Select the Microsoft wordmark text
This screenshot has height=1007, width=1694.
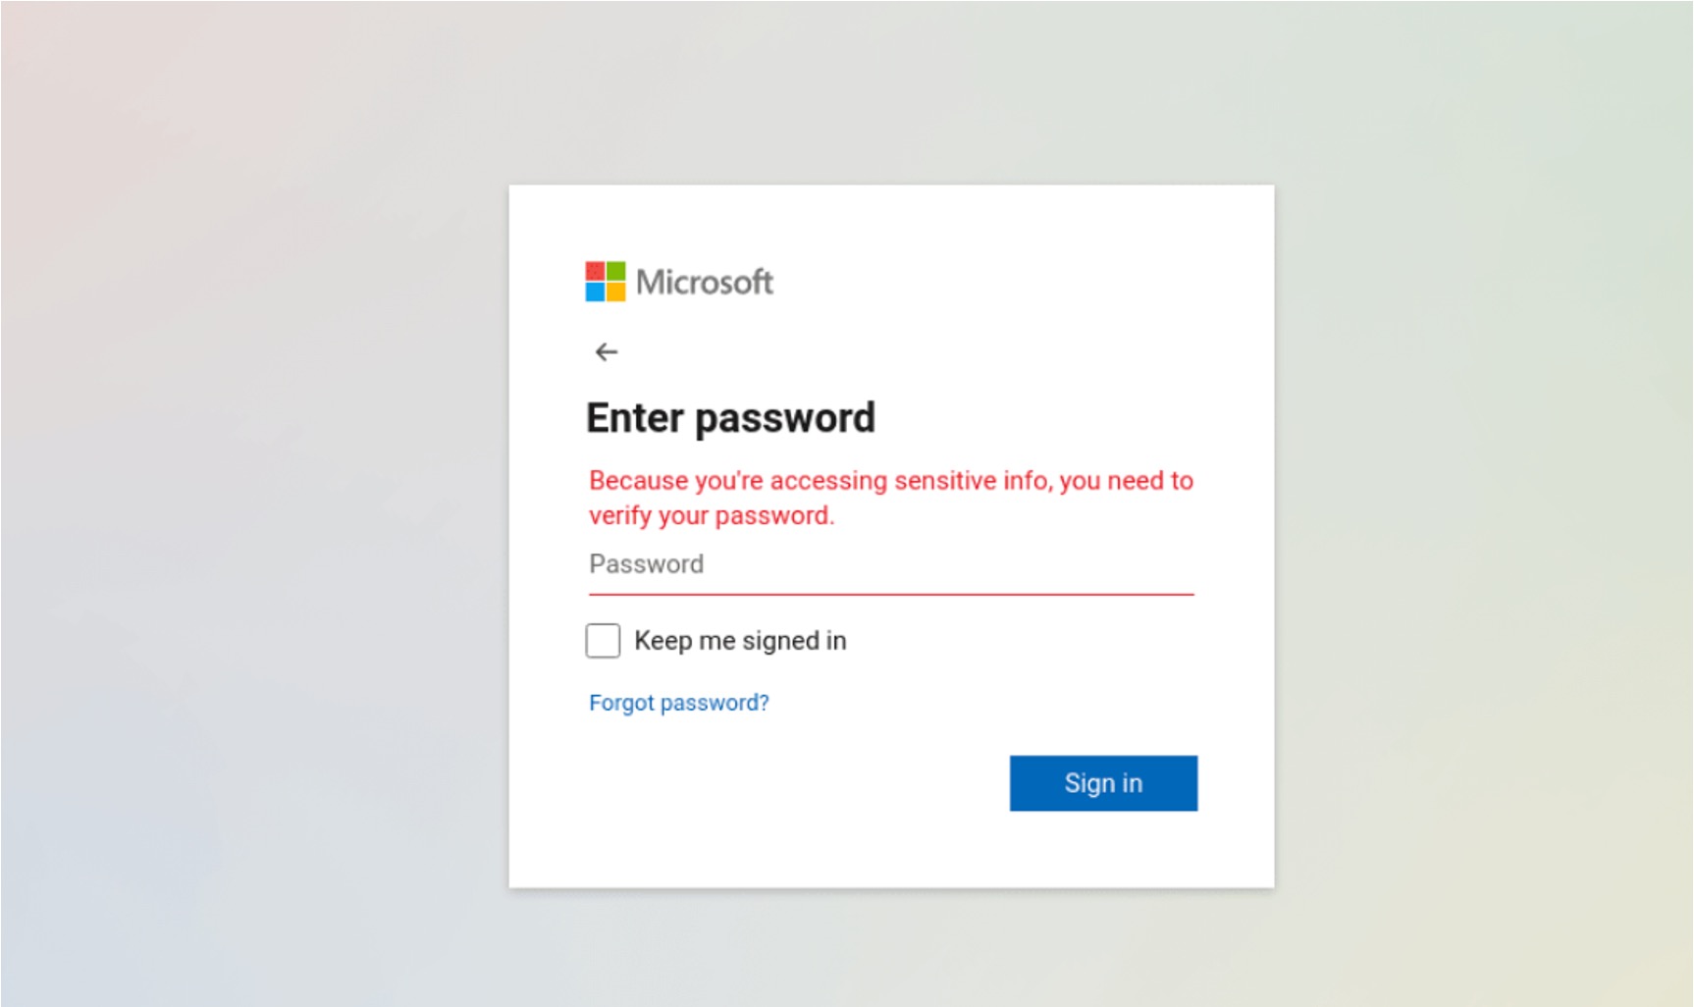(705, 282)
